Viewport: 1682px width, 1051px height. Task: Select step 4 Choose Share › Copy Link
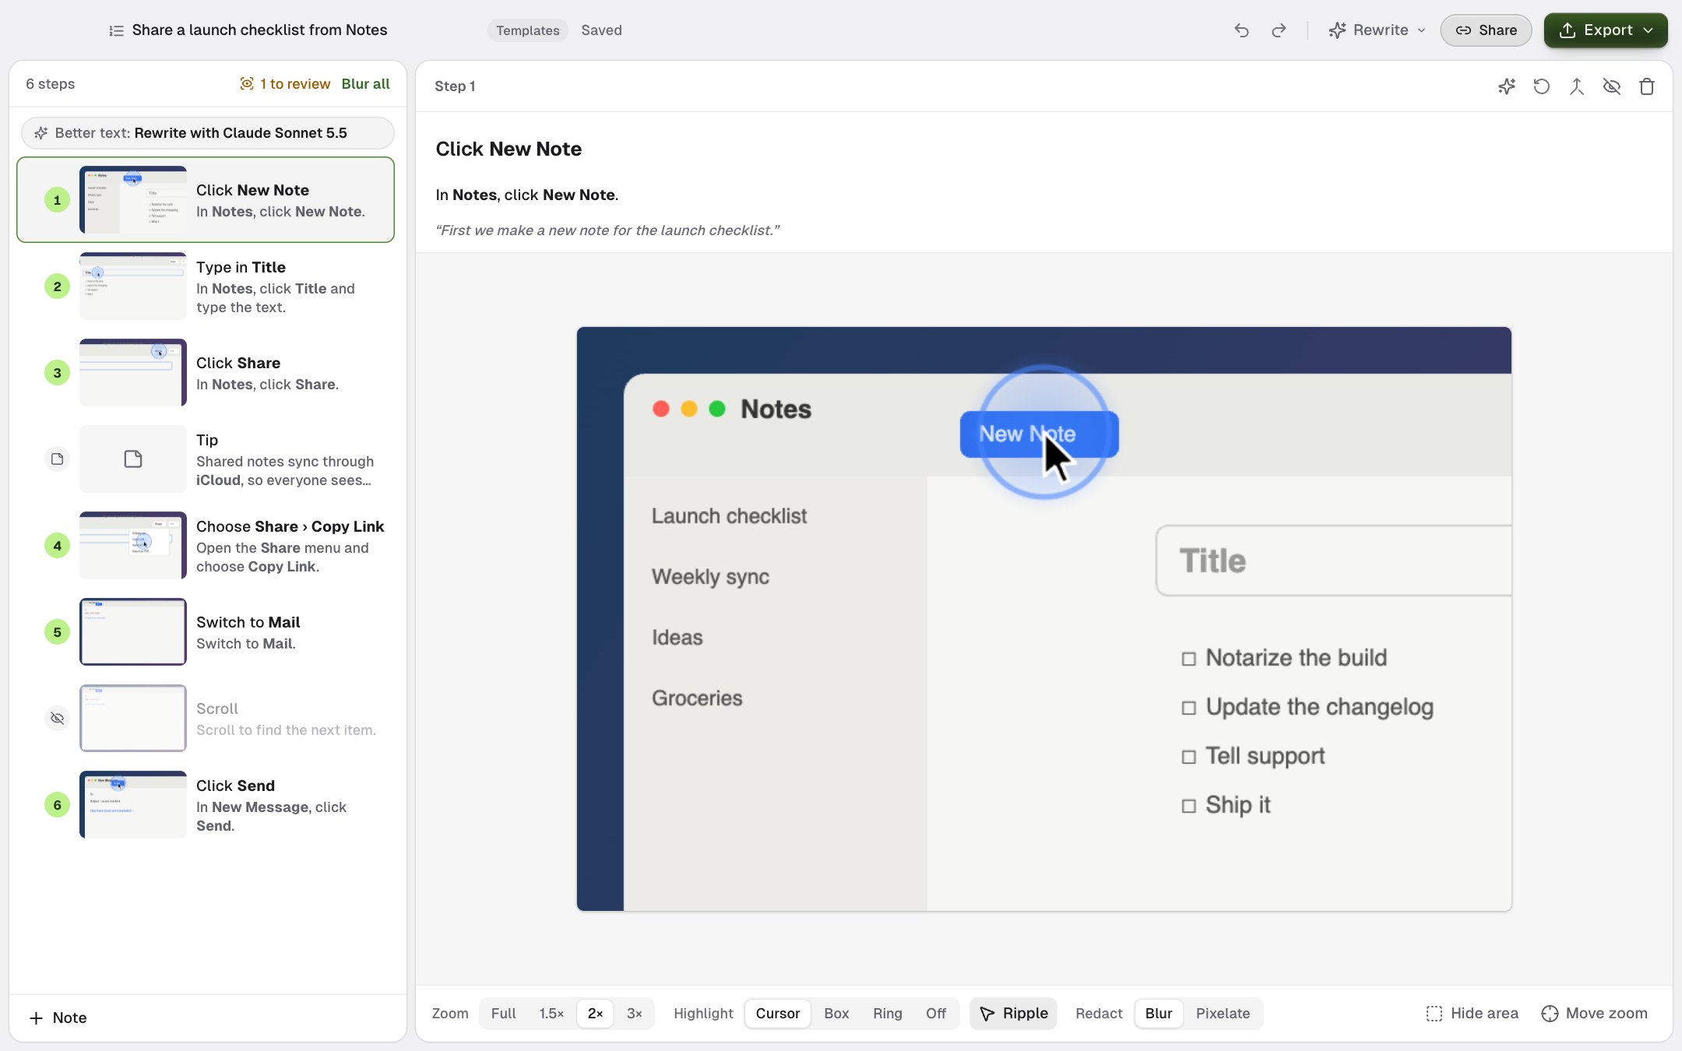pyautogui.click(x=207, y=546)
